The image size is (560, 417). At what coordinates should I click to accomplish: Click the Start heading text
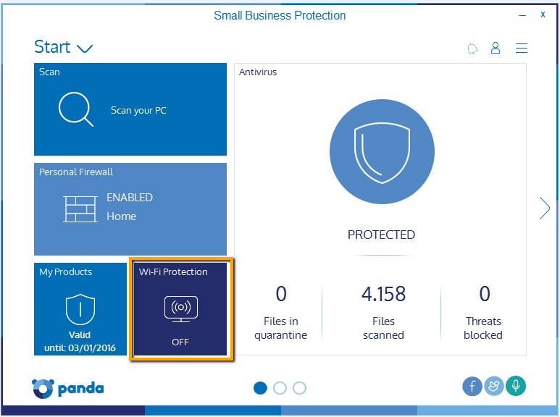click(x=52, y=47)
